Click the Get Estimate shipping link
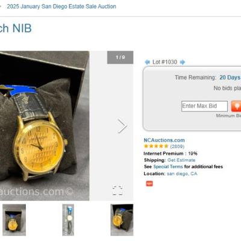 181,160
